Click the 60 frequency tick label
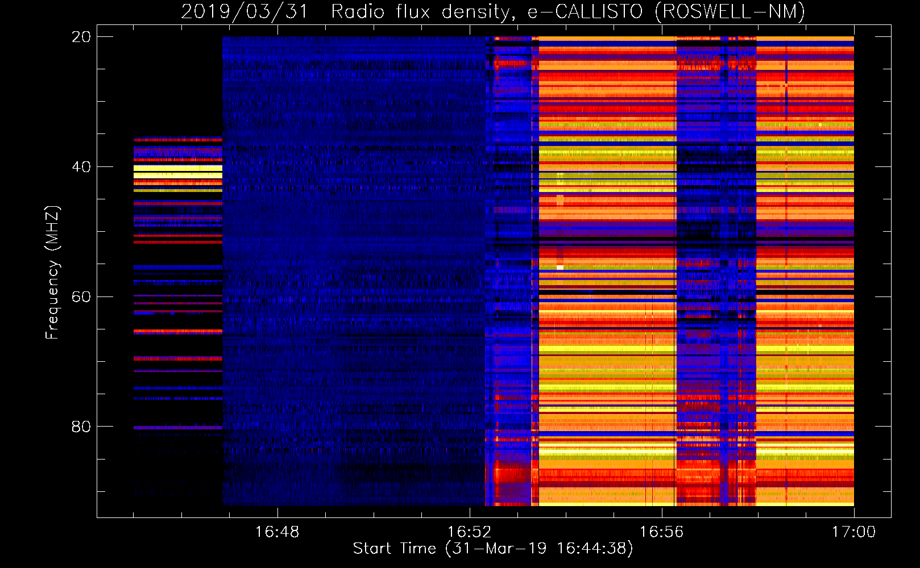Viewport: 920px width, 568px height. [x=81, y=297]
